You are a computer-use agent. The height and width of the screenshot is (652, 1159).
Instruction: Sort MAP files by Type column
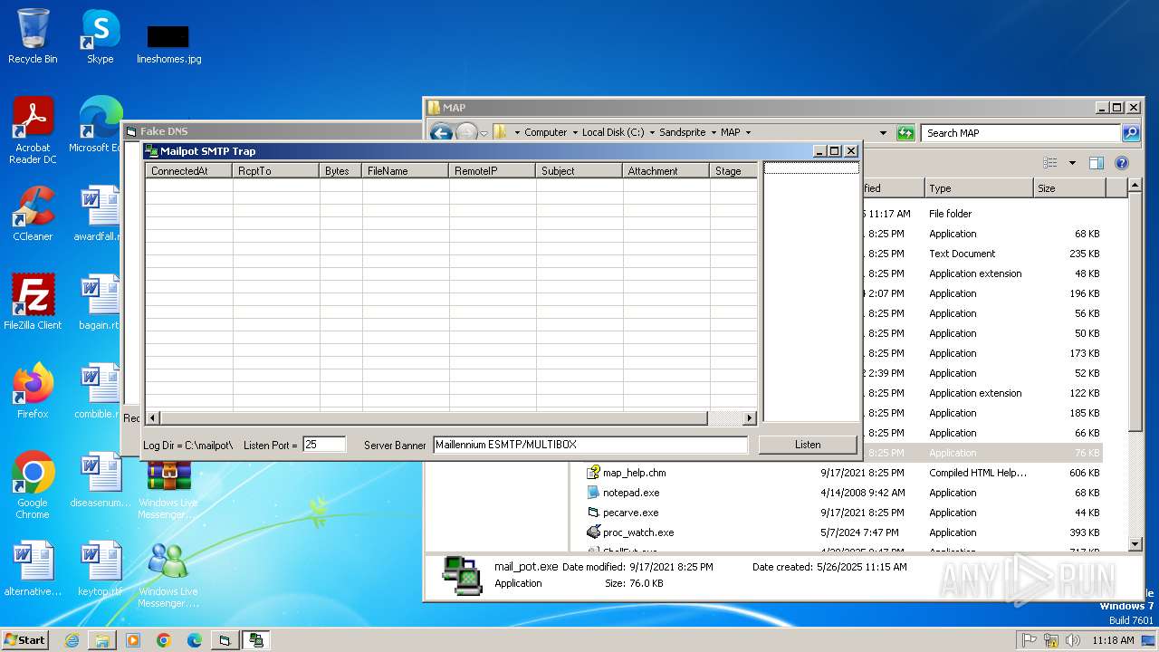(x=979, y=188)
